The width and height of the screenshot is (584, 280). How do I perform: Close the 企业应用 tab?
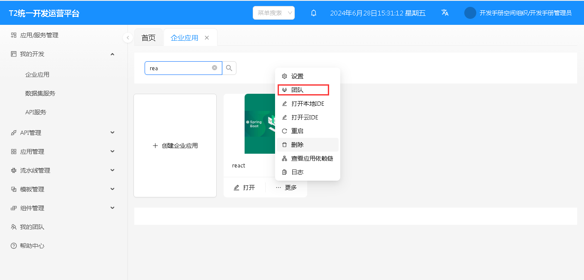tap(207, 38)
